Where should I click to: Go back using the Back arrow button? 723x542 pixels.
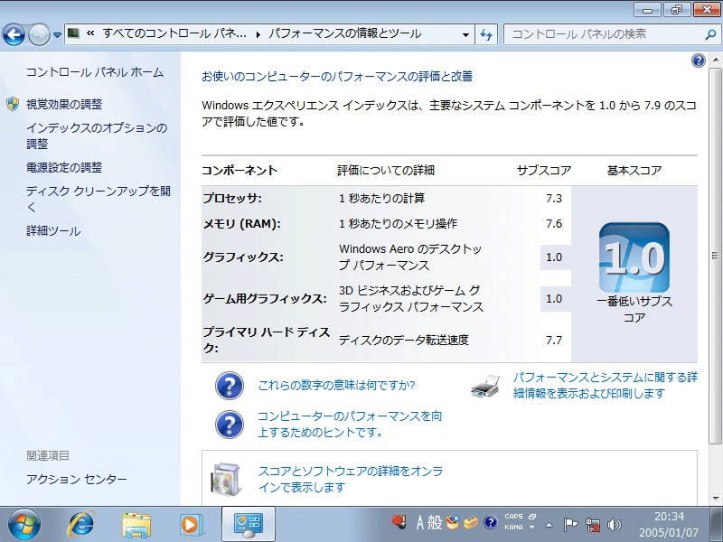14,34
